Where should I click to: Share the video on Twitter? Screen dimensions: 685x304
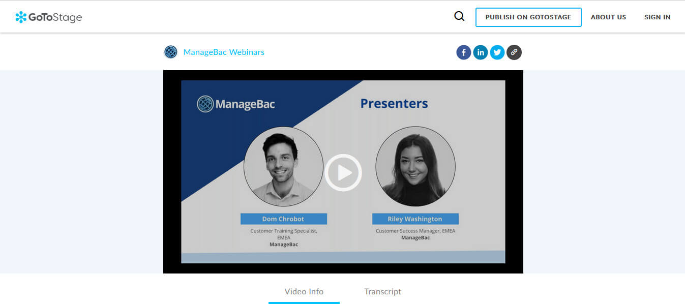tap(497, 52)
